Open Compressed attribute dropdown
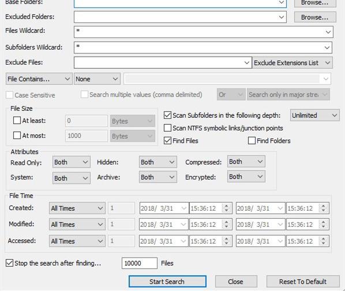 pyautogui.click(x=246, y=162)
